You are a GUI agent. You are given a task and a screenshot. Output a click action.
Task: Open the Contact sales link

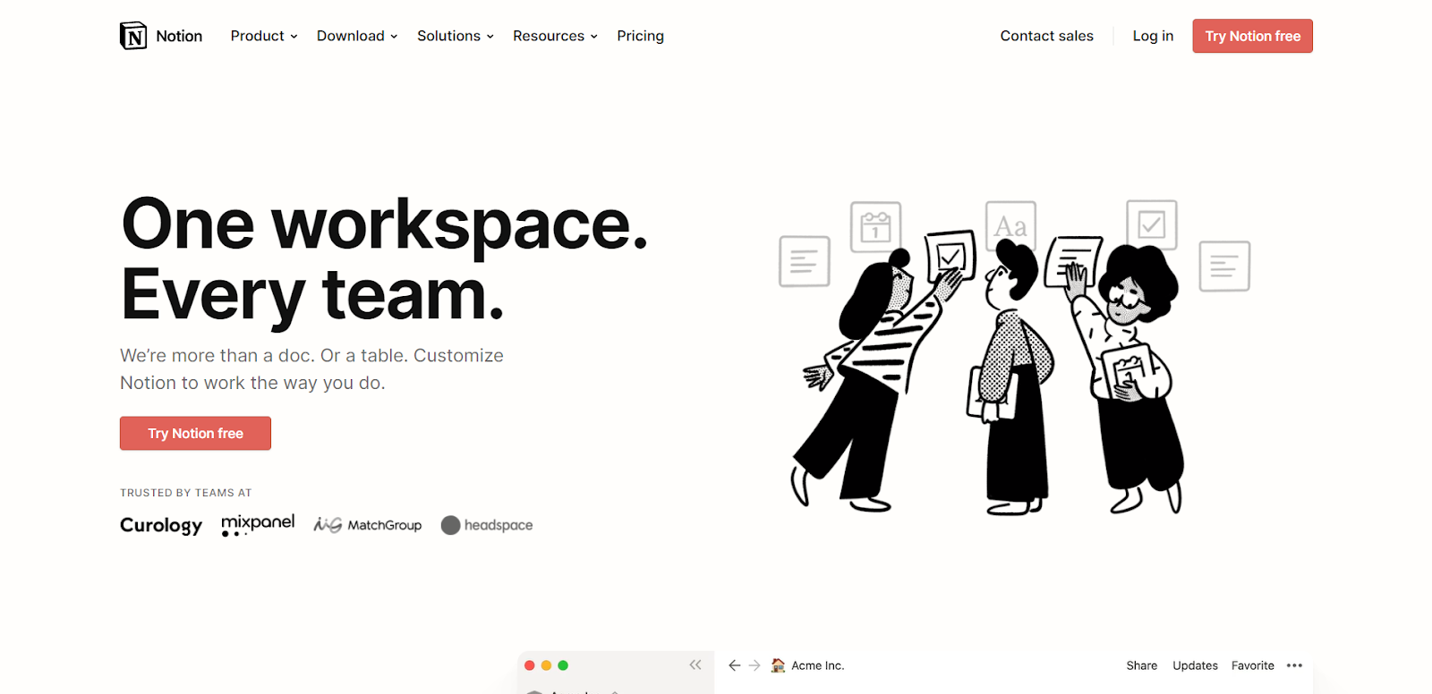1047,36
